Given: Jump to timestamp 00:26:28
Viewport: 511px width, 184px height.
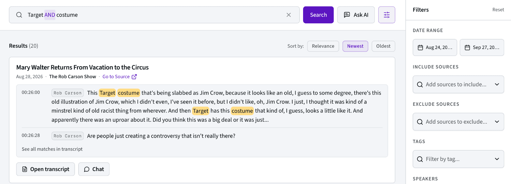Looking at the screenshot, I should point(31,135).
